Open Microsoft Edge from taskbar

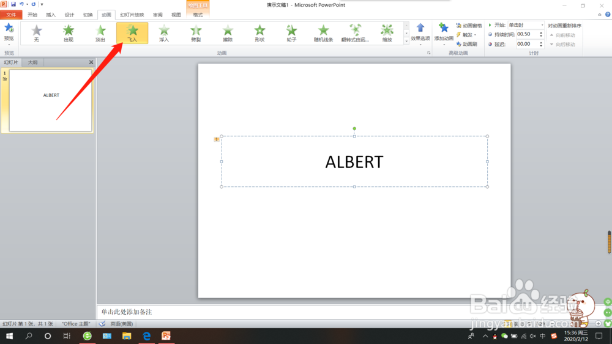(x=147, y=336)
